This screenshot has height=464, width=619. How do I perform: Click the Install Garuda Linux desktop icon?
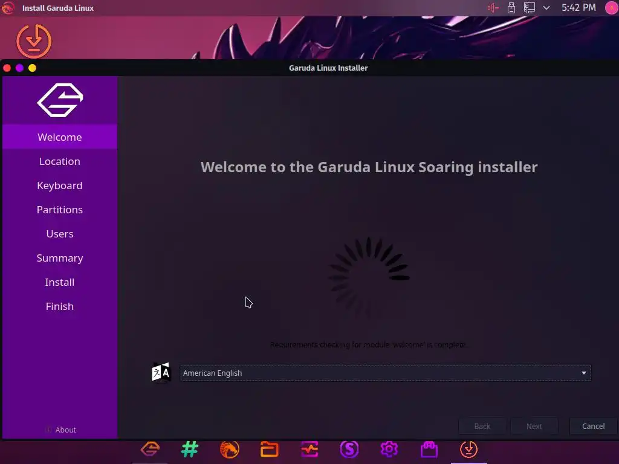(34, 41)
